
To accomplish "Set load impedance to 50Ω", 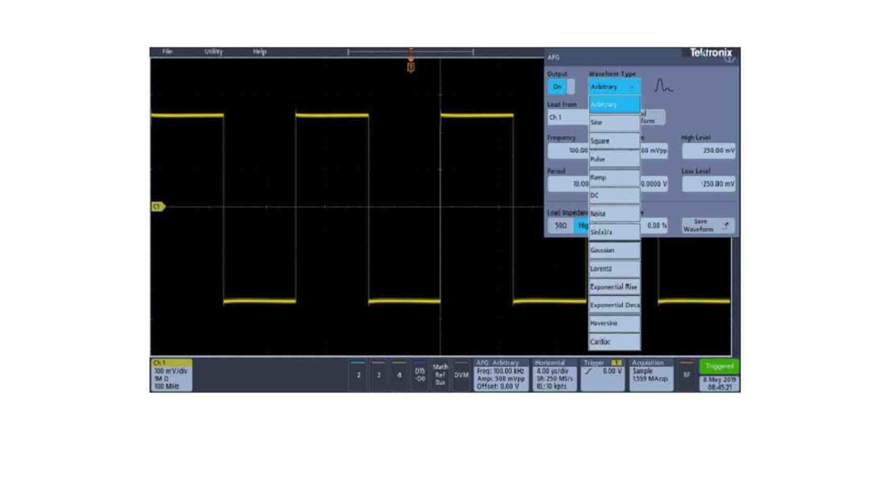I will (x=561, y=225).
